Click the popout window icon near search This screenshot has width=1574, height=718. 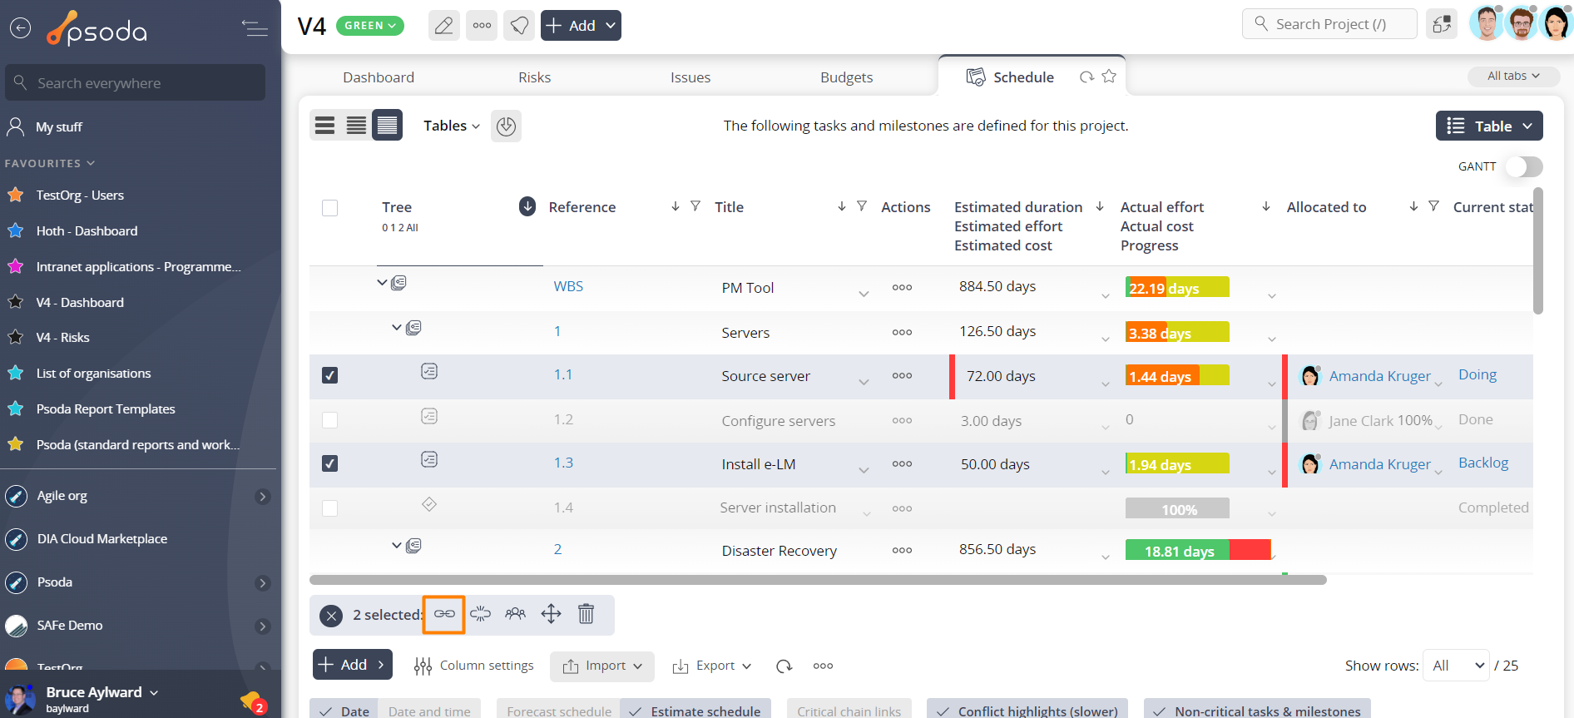tap(1443, 24)
